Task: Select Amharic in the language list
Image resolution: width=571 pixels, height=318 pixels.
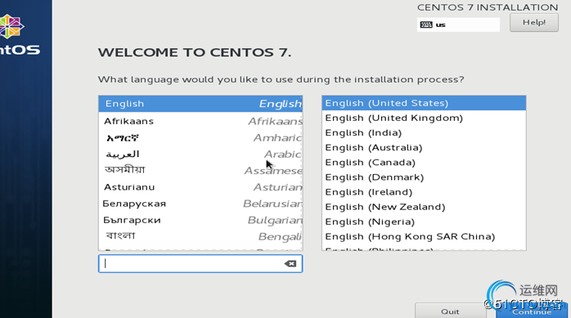Action: [x=200, y=137]
